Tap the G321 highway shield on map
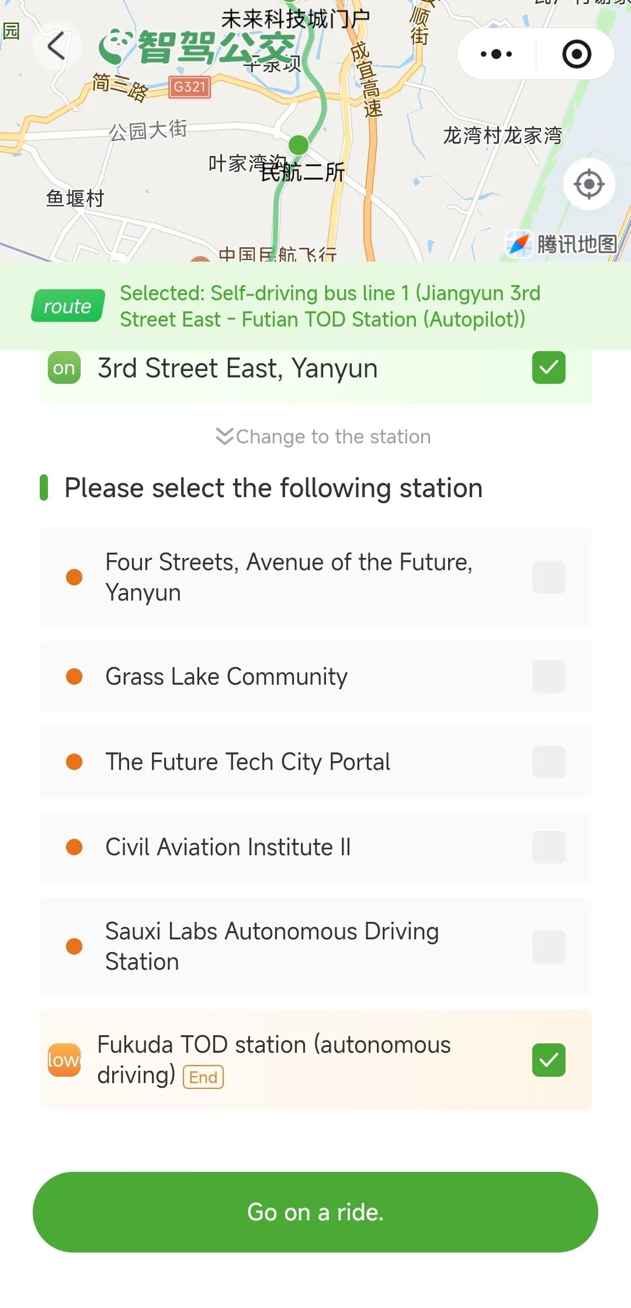Image resolution: width=631 pixels, height=1308 pixels. pyautogui.click(x=189, y=87)
